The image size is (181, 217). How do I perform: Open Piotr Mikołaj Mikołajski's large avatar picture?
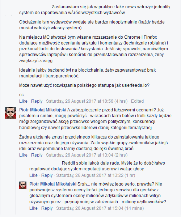10,113
